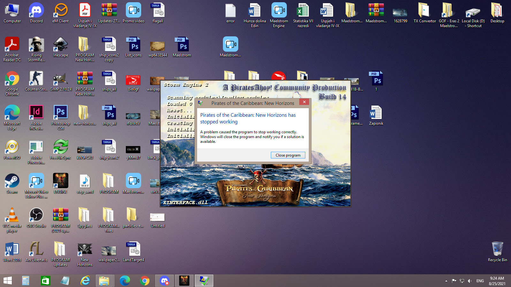The image size is (511, 287).
Task: Open the Maelstrom Engine video file
Action: [x=279, y=15]
